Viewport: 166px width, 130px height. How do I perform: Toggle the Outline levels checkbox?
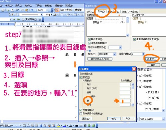[81, 110]
